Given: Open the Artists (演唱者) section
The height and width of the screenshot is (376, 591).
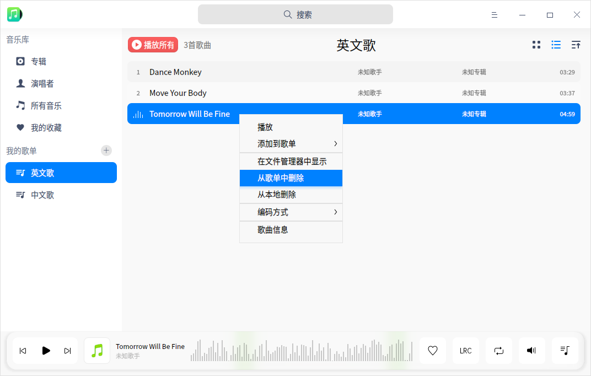Looking at the screenshot, I should 61,84.
